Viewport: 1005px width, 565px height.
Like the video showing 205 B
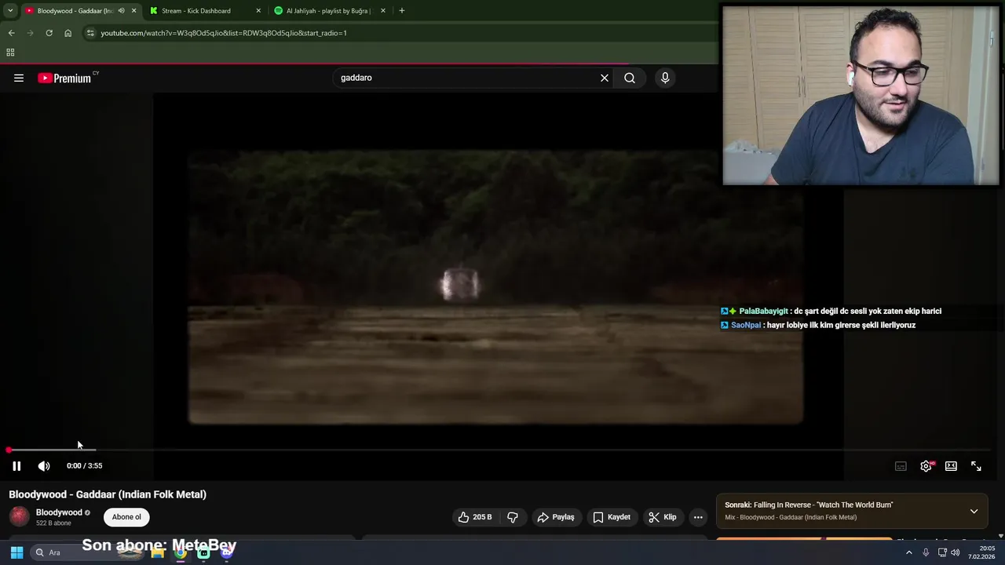[x=476, y=517]
